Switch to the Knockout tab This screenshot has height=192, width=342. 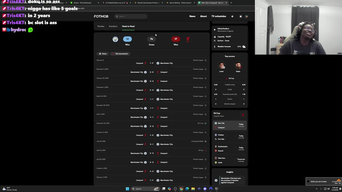pyautogui.click(x=113, y=26)
